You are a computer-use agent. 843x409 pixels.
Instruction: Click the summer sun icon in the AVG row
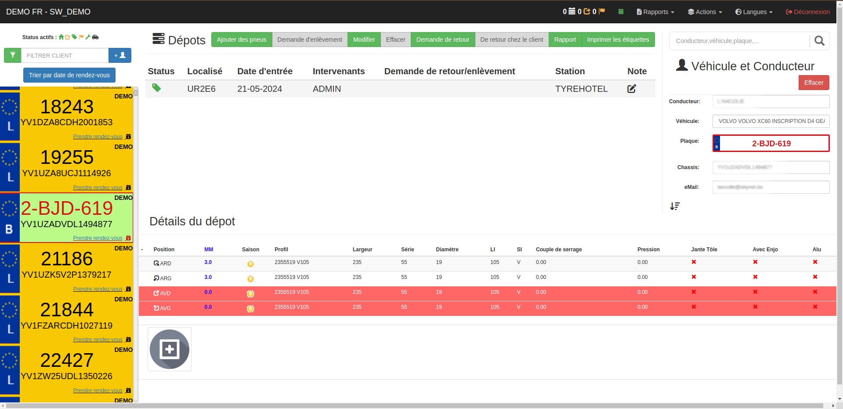(x=250, y=309)
